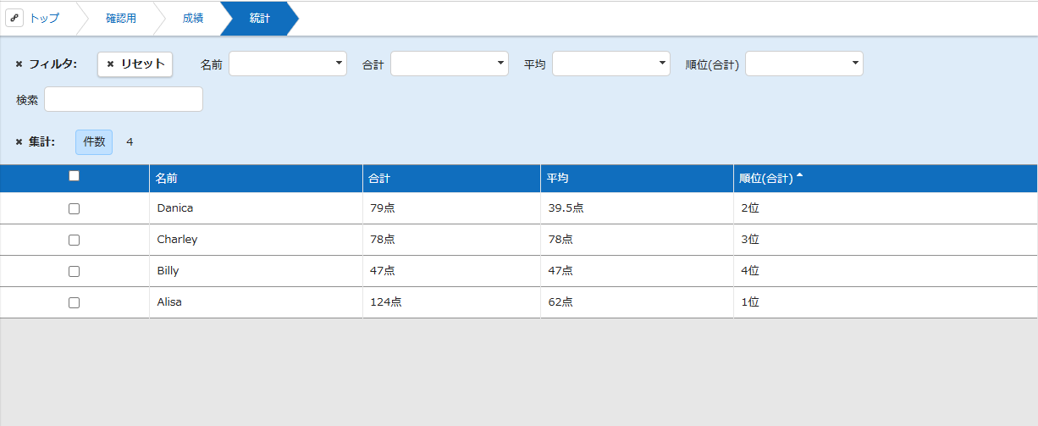Toggle the select-all checkbox in the header

click(x=74, y=176)
